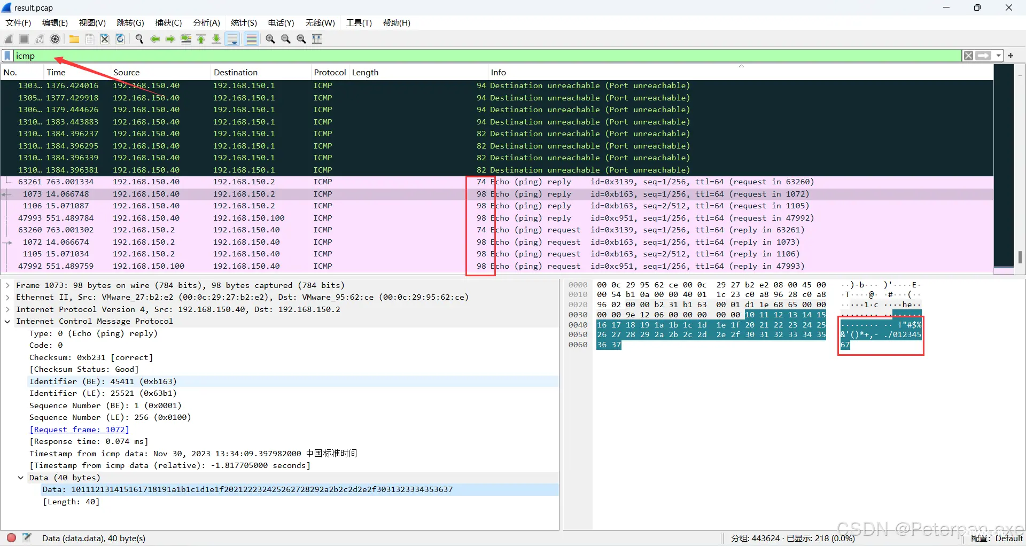Select packet 1072 echo request row
The width and height of the screenshot is (1026, 546).
(x=497, y=242)
